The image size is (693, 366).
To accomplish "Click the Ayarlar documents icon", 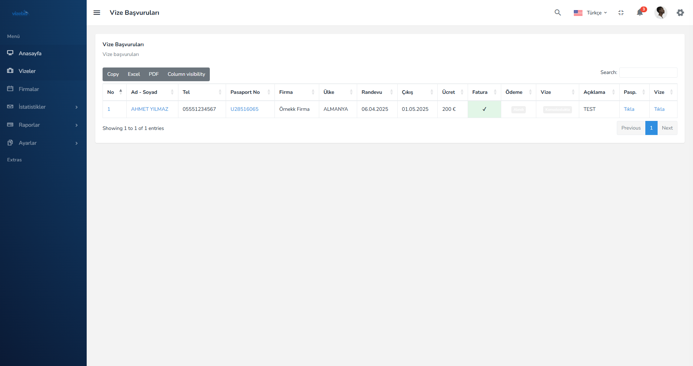I will 10,143.
